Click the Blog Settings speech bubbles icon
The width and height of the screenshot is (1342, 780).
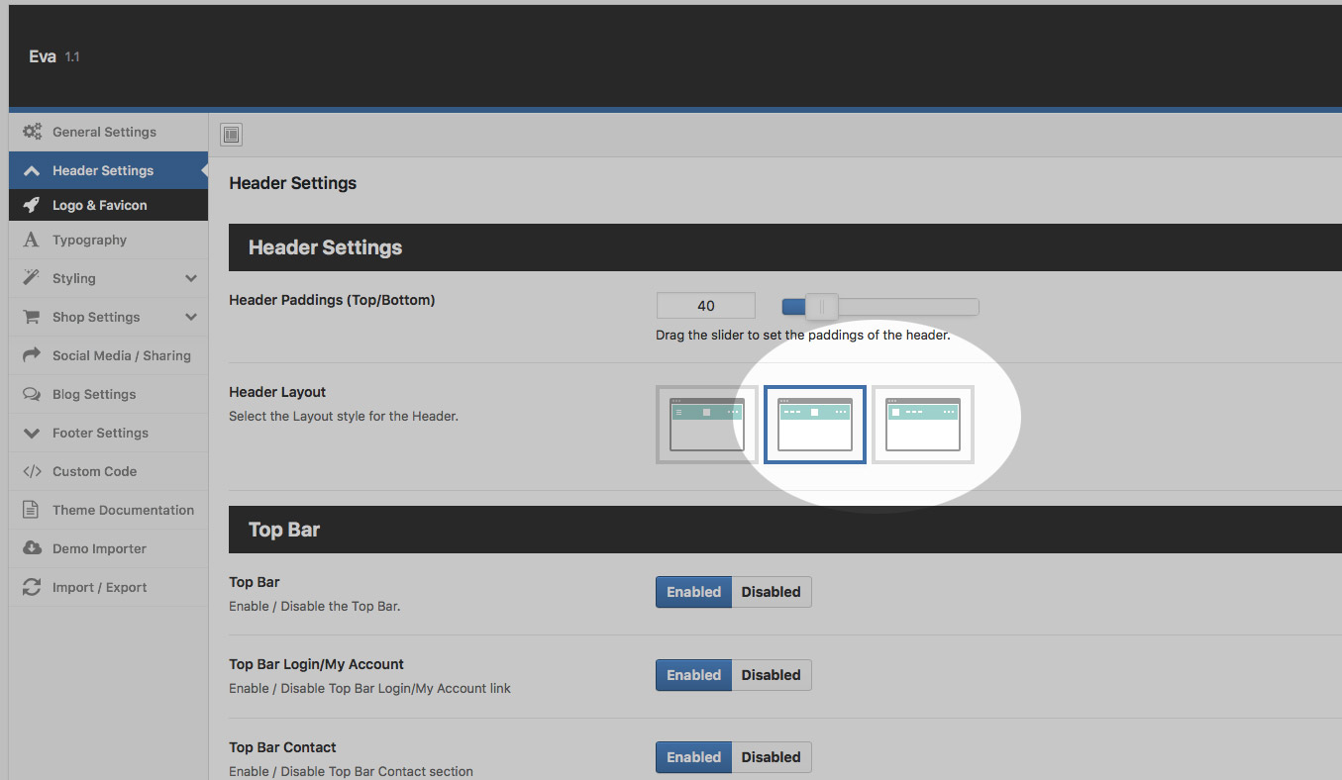[32, 394]
